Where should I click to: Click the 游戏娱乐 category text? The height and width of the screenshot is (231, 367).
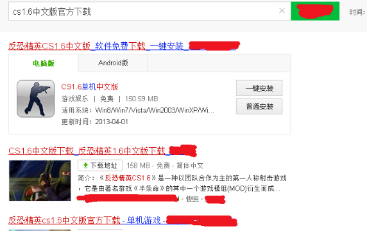click(75, 99)
